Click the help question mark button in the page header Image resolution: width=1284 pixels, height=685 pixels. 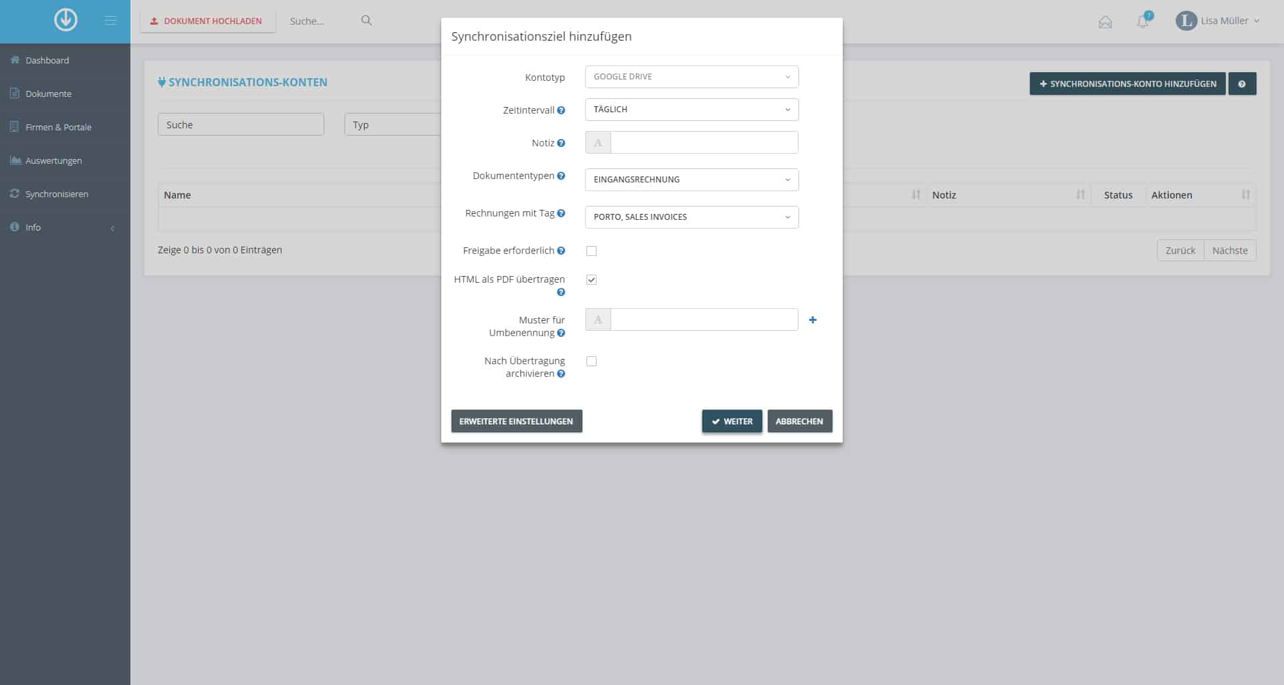1242,84
